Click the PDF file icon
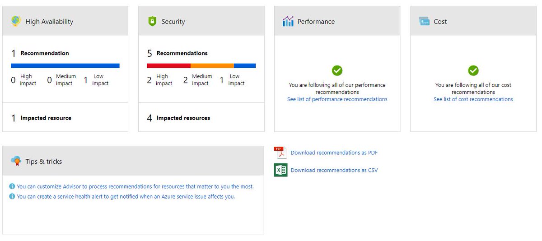Screen dimensions: 542x241 pos(280,153)
